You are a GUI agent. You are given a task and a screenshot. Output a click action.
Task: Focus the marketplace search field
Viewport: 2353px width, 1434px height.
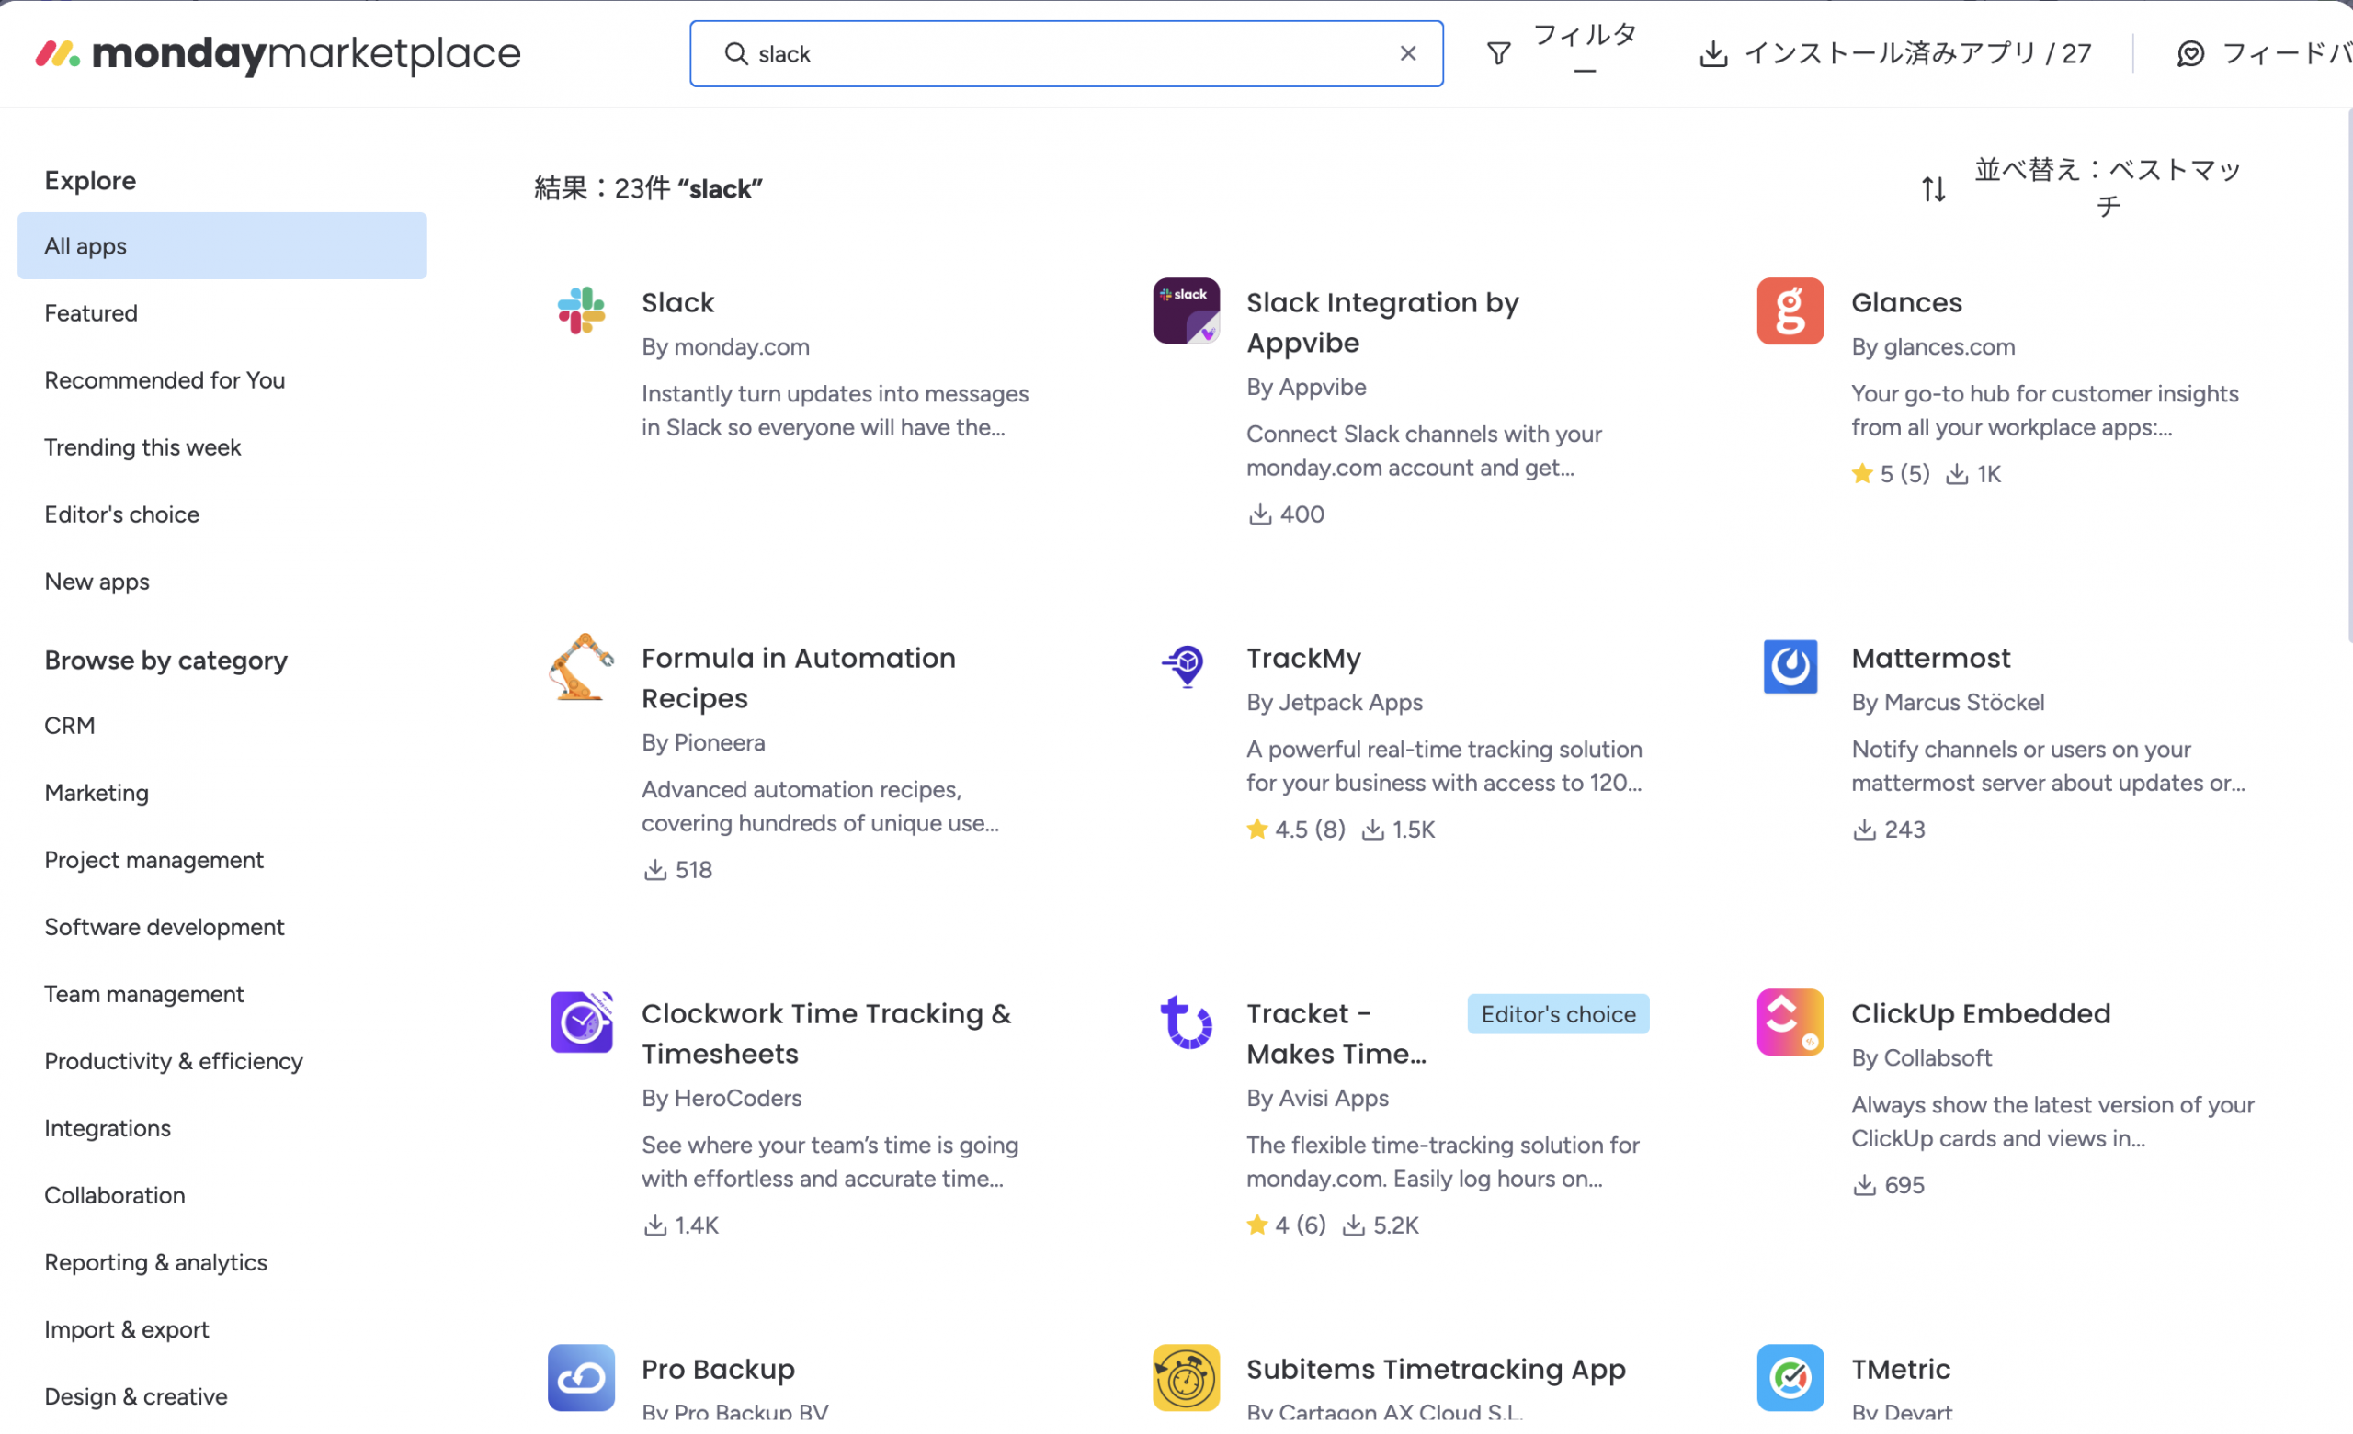1067,53
